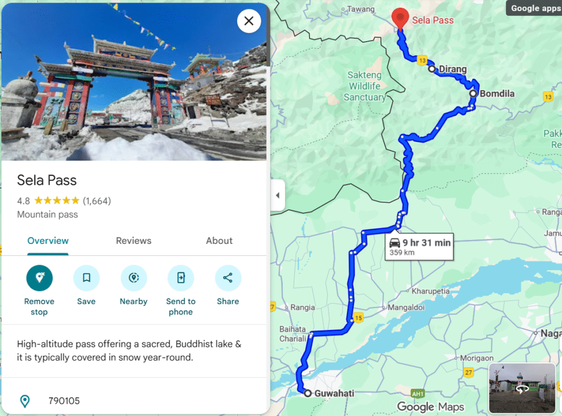Collapse the side panel with arrow
This screenshot has width=562, height=416.
click(278, 195)
